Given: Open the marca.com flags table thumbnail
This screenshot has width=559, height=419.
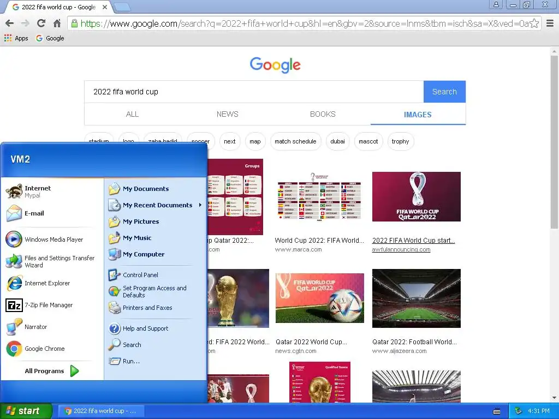Looking at the screenshot, I should point(319,196).
